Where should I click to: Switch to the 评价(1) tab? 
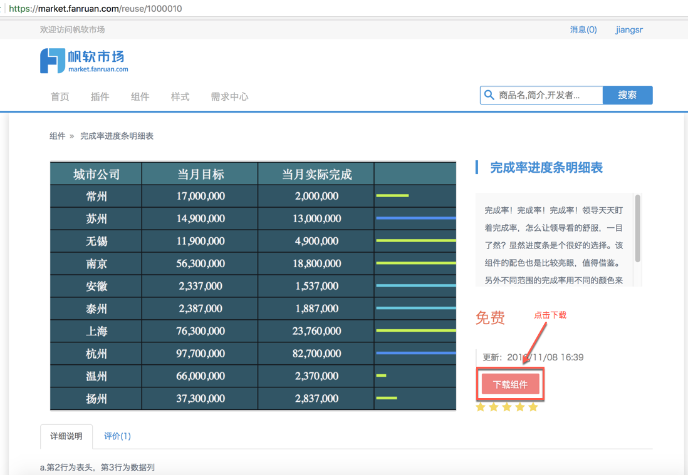point(117,436)
